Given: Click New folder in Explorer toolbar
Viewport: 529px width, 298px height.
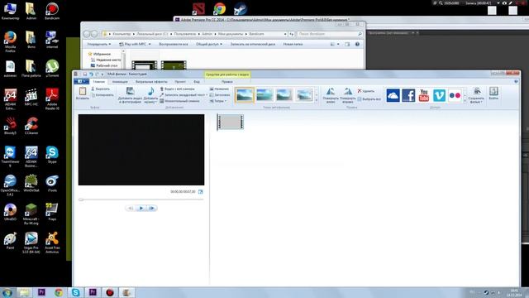Looking at the screenshot, I should 293,44.
